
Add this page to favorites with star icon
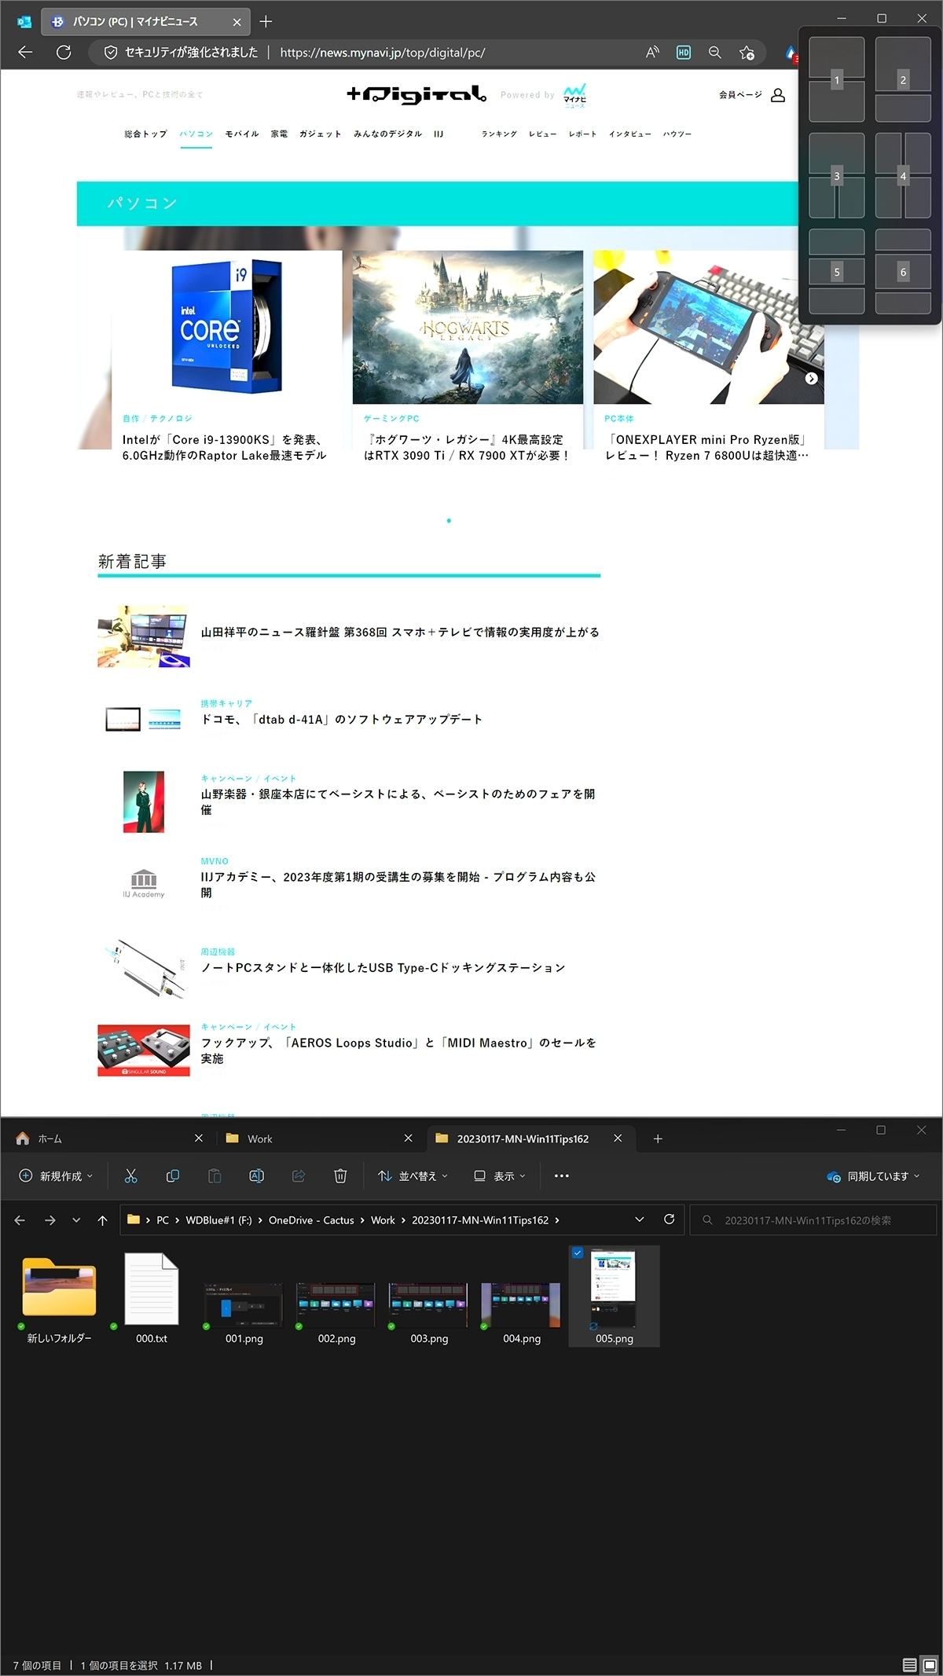[x=747, y=53]
